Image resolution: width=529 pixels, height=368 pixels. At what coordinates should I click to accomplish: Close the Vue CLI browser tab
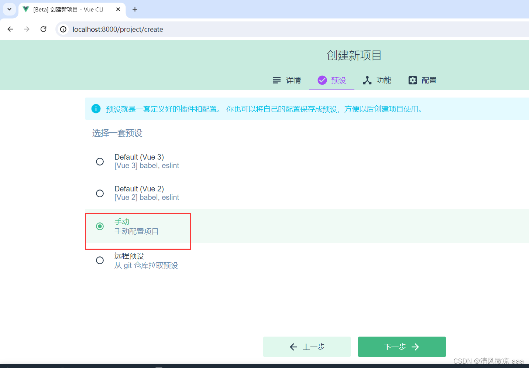click(118, 9)
